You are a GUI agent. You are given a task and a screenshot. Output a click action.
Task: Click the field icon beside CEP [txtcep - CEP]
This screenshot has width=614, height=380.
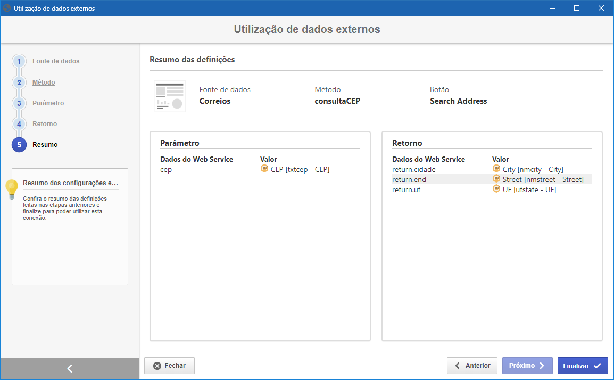click(264, 169)
